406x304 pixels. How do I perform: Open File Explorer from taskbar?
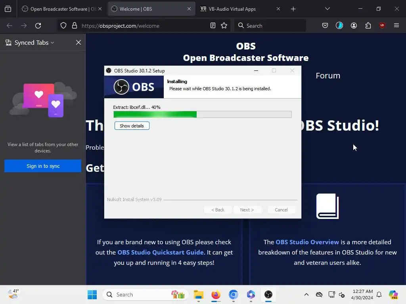199,294
